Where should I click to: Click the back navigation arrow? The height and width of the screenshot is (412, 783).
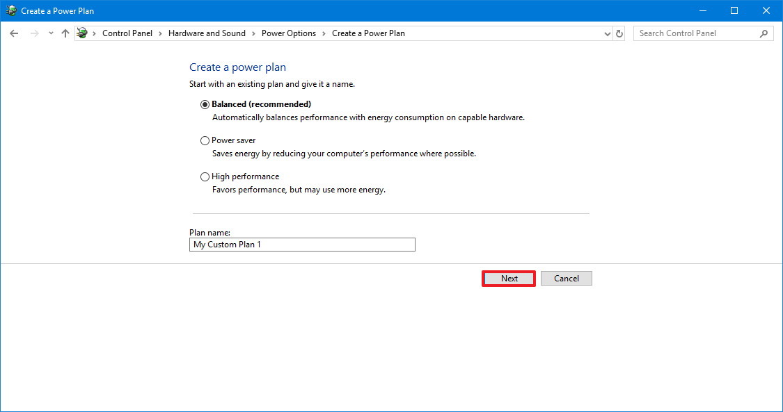point(14,33)
